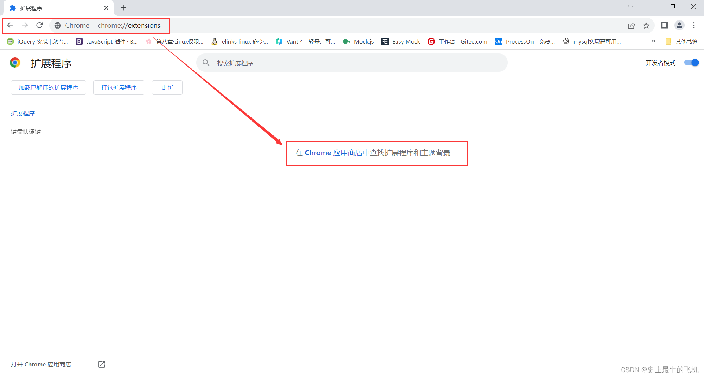704x377 pixels.
Task: Bookmark this page with the star icon
Action: coord(646,25)
